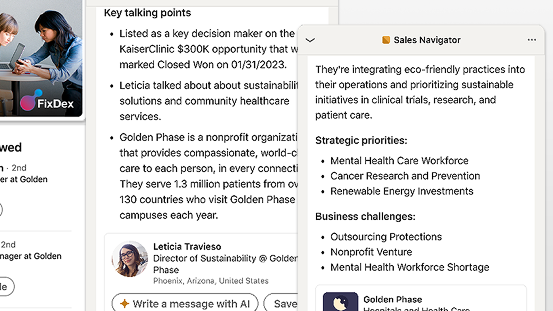Click the "Hospitals and Health Care" industry label
The image size is (553, 311).
416,309
